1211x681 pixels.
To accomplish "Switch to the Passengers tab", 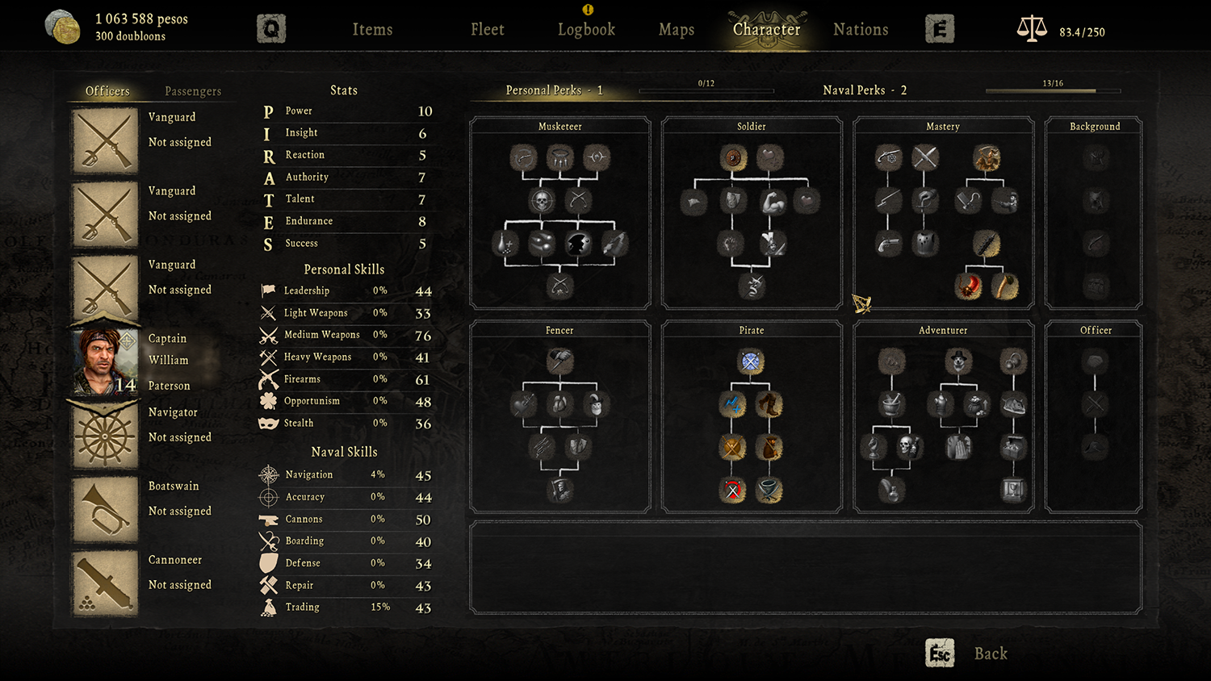I will point(193,91).
